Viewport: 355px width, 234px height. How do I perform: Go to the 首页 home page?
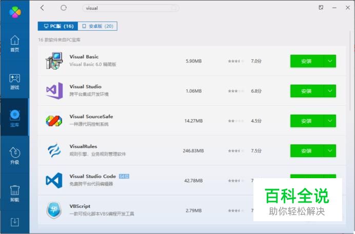[15, 44]
